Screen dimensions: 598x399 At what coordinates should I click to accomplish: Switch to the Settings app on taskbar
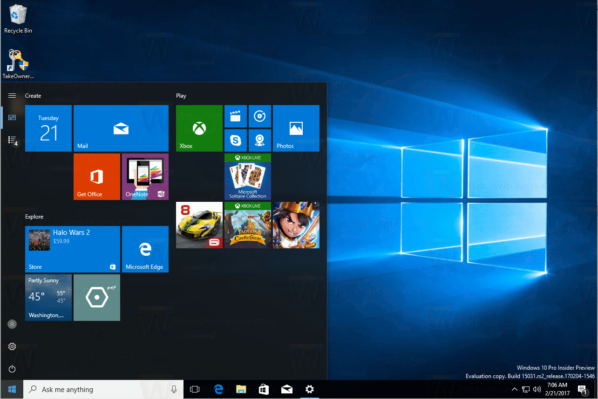click(309, 389)
